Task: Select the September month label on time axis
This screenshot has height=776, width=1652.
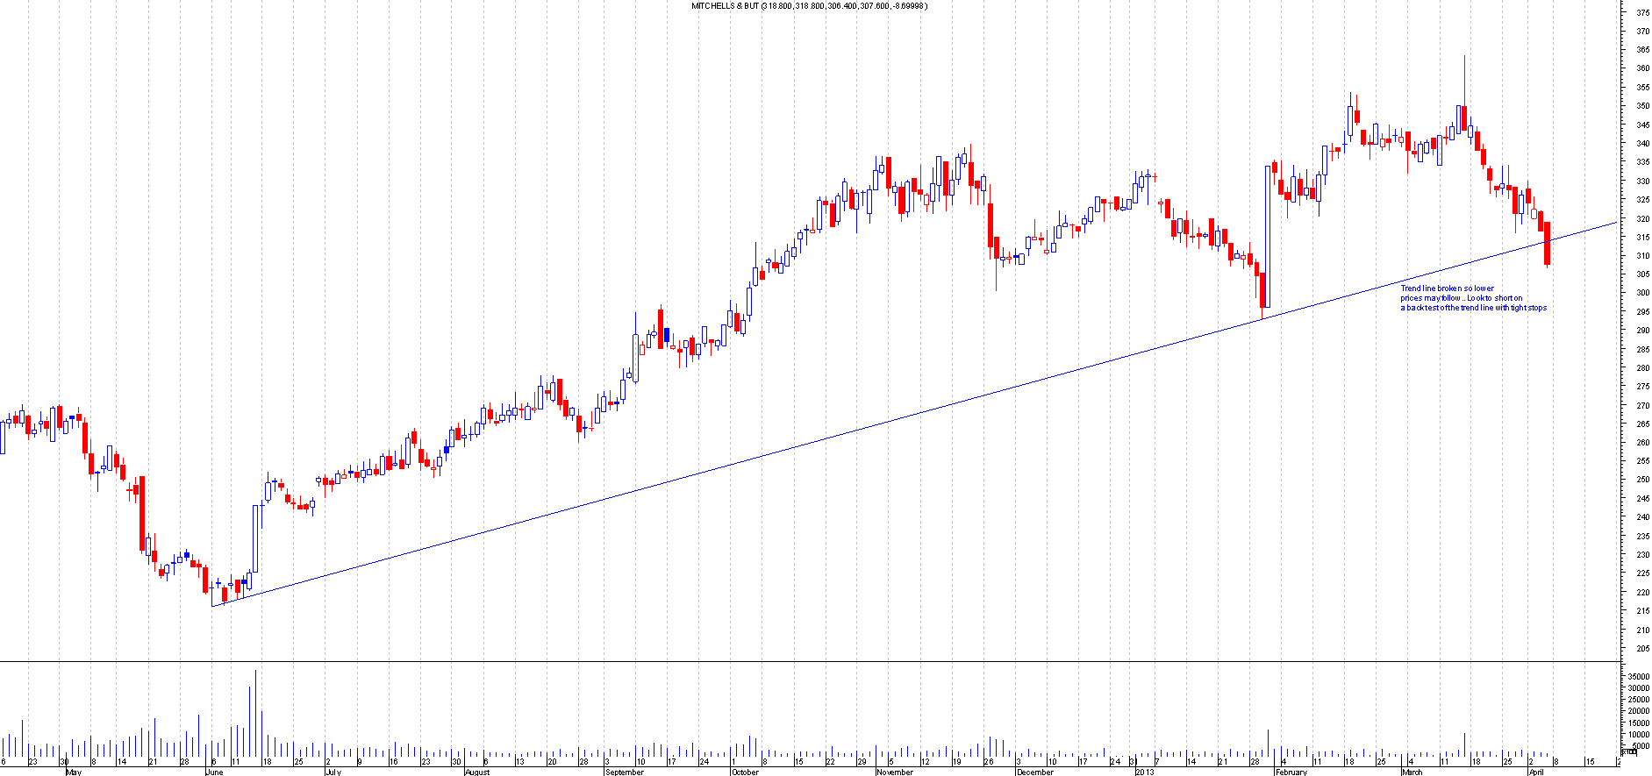Action: pos(625,772)
